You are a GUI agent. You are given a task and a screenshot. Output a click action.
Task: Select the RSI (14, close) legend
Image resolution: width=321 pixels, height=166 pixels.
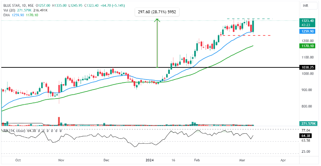tap(14, 131)
